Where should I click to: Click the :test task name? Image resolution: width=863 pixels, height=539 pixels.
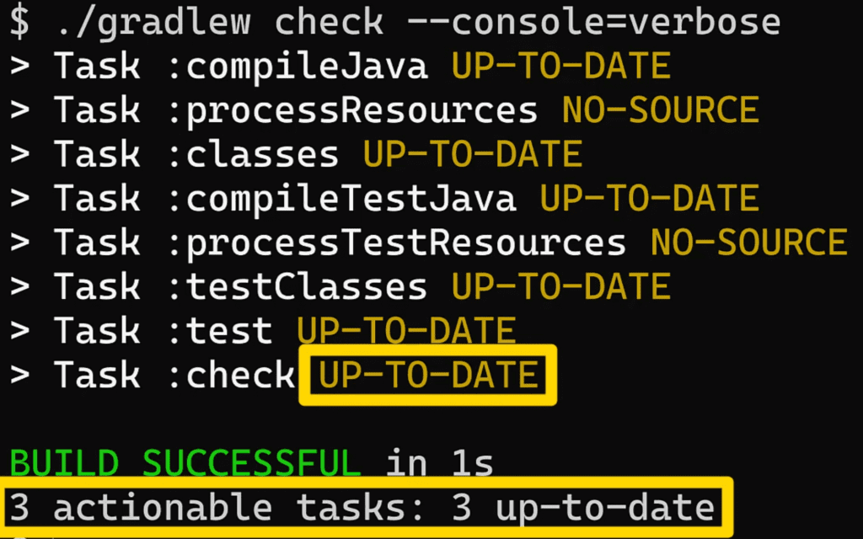221,331
